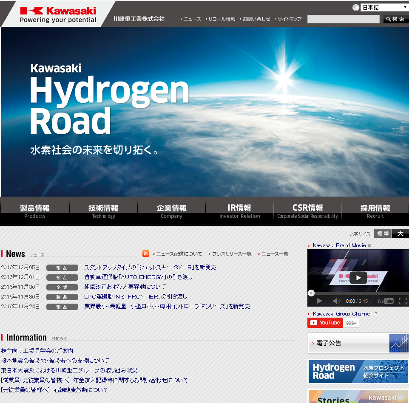Open the IR情報 Investor Relation menu

[239, 211]
